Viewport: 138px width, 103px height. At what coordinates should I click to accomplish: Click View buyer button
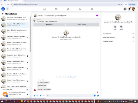click(49, 24)
